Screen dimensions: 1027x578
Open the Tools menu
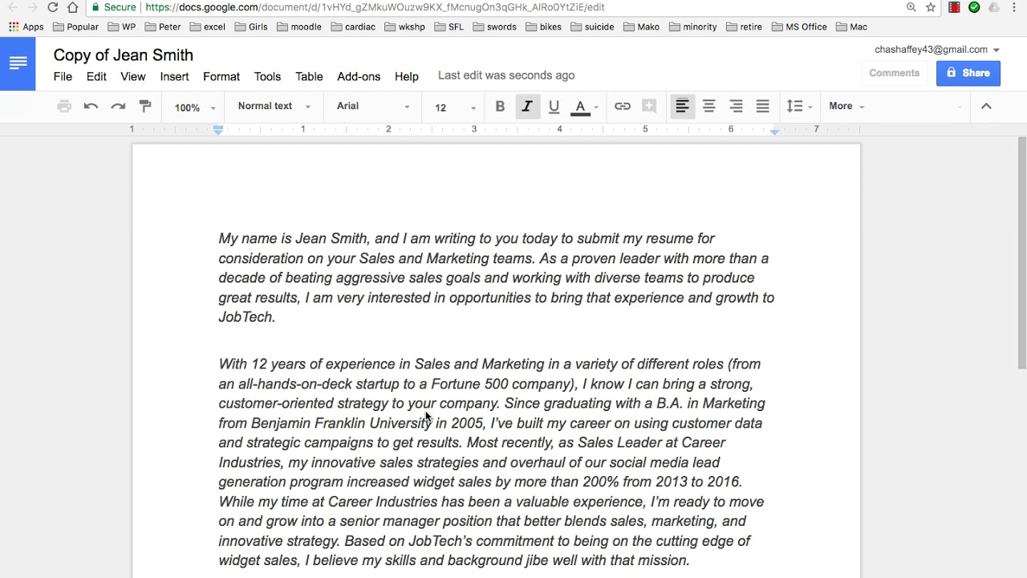267,76
